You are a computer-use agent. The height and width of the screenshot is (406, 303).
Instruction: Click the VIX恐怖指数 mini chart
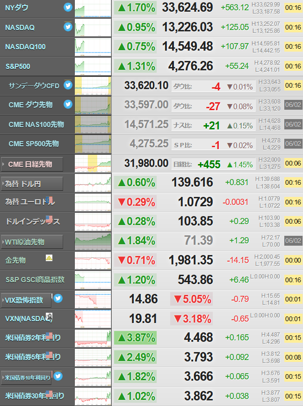coord(93,299)
